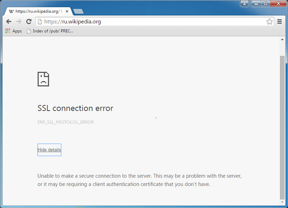The image size is (288, 208).
Task: Click the Hide details link
Action: click(x=49, y=150)
